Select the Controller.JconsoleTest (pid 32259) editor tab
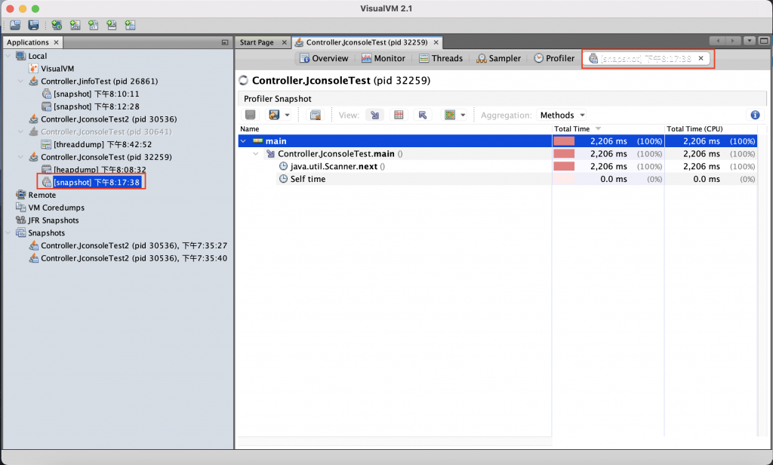773x465 pixels. 367,42
